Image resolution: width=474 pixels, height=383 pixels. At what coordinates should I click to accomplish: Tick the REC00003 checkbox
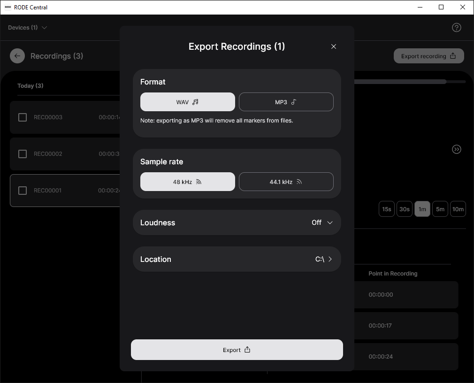(x=23, y=117)
